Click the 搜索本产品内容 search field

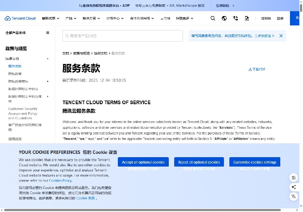(x=123, y=36)
